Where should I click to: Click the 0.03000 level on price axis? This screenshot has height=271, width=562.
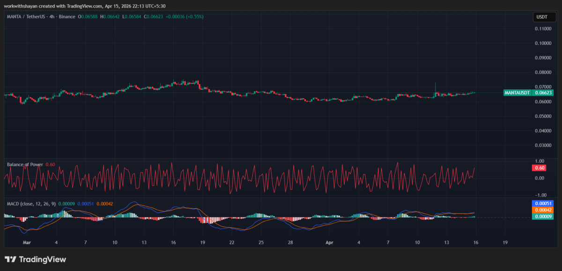pos(542,146)
